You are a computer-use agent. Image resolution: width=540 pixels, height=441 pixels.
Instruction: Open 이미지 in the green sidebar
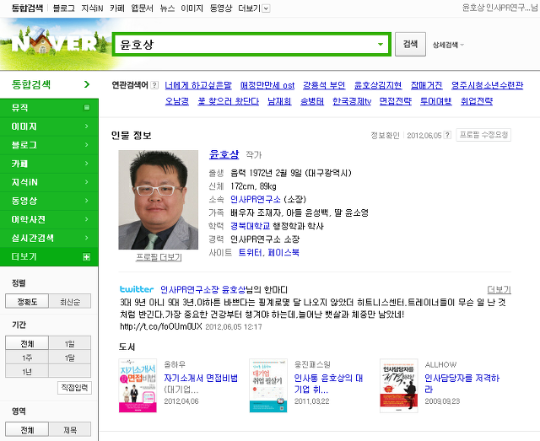click(x=49, y=126)
